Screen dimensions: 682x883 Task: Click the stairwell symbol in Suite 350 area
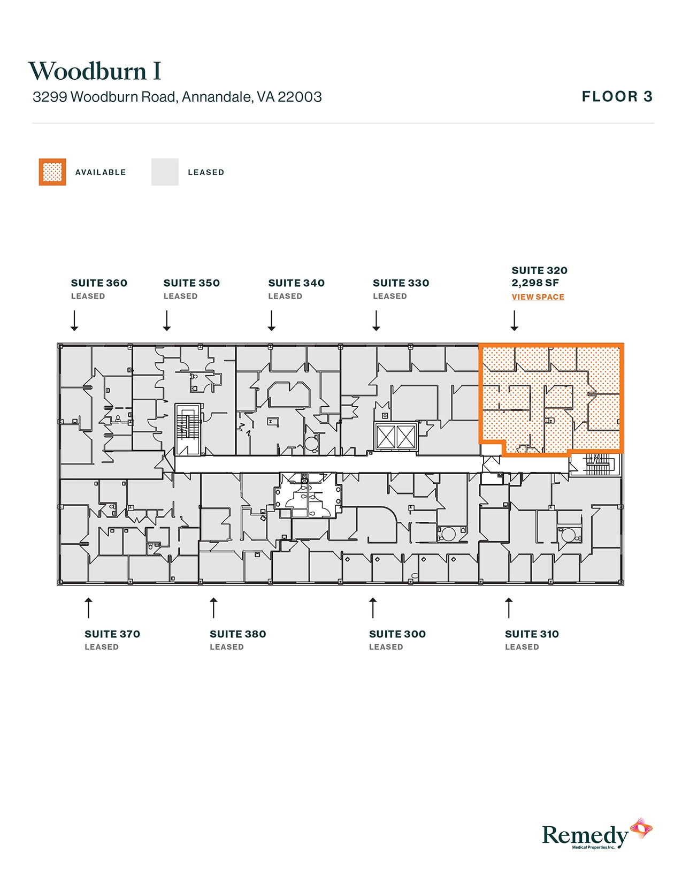pyautogui.click(x=188, y=429)
